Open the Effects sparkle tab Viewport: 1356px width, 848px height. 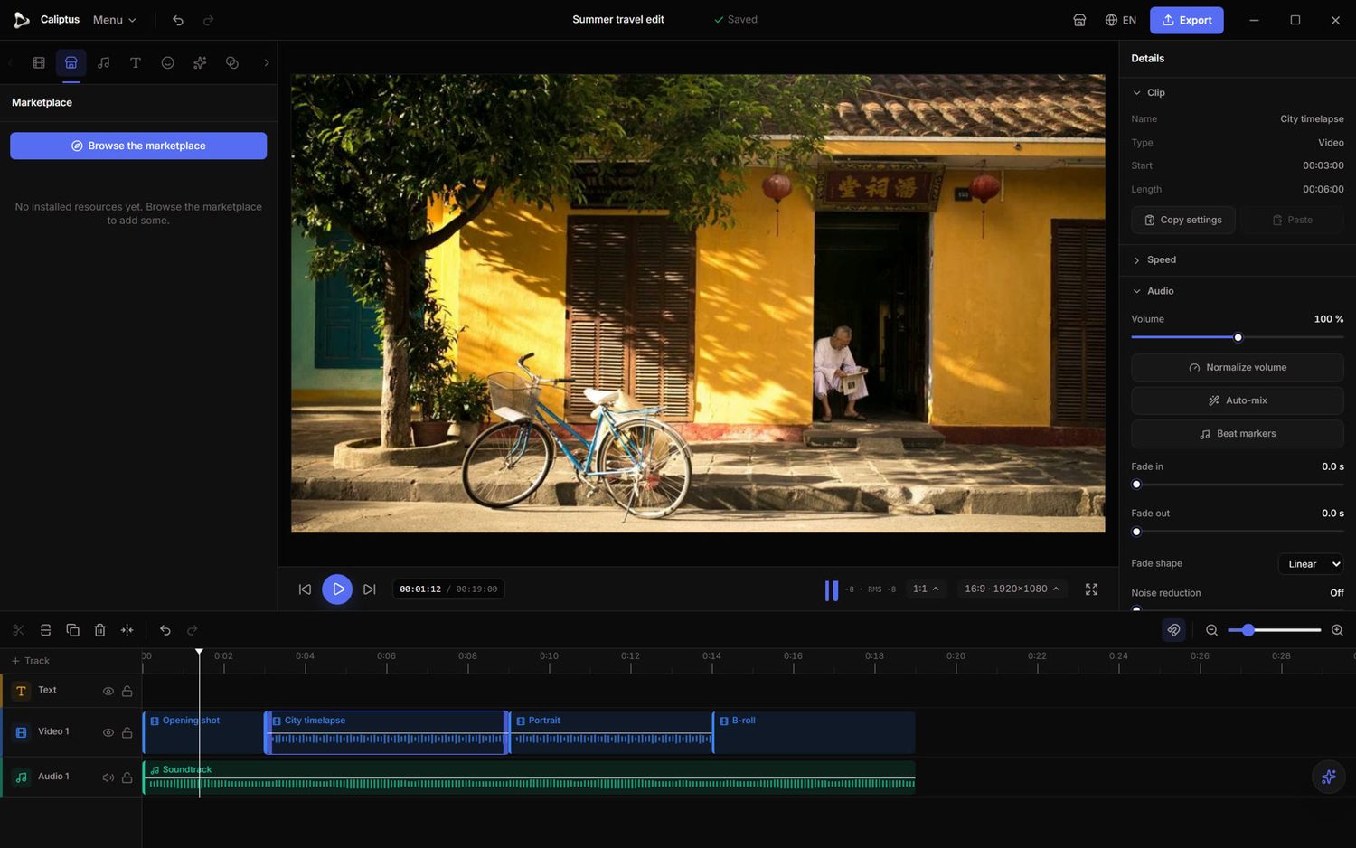(200, 62)
